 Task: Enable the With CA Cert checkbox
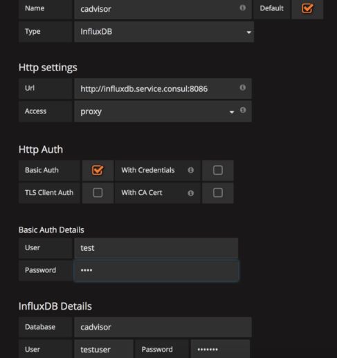[218, 193]
